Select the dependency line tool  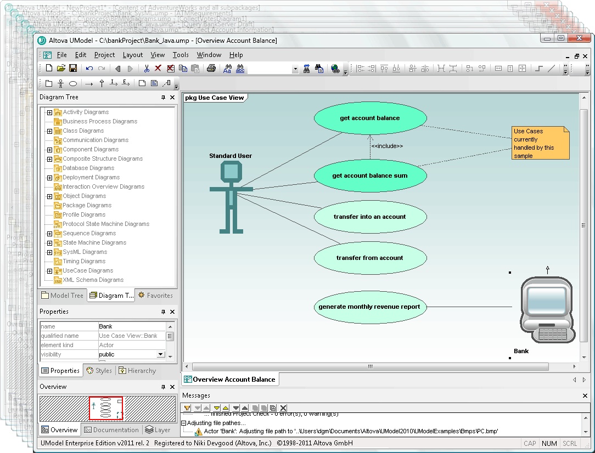click(89, 83)
